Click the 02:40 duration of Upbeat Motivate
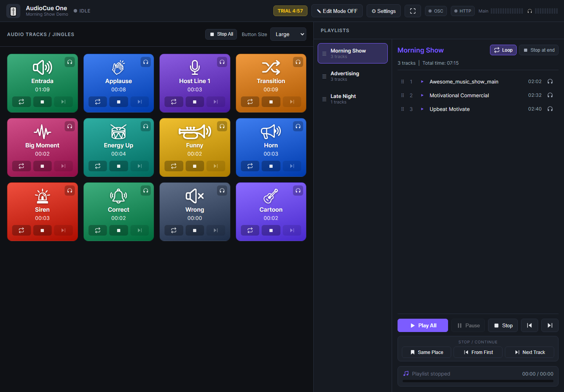This screenshot has height=392, width=564. pyautogui.click(x=535, y=109)
